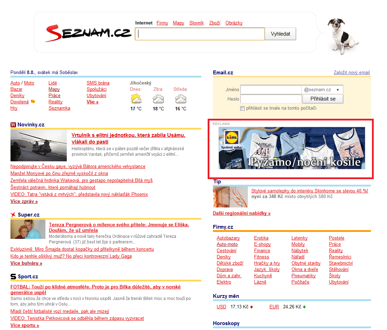Open the Počítače category link
Screen dimensions: 387x330
300,282
